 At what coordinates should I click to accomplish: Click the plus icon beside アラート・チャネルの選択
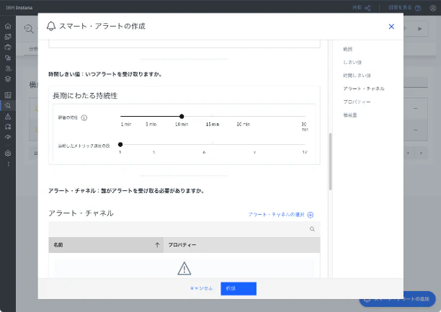coord(311,215)
